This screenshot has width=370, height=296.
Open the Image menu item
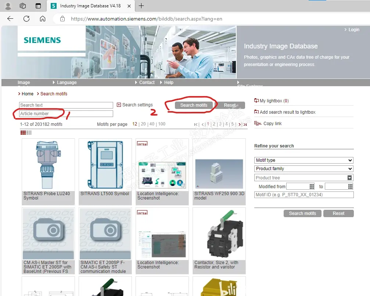[24, 83]
